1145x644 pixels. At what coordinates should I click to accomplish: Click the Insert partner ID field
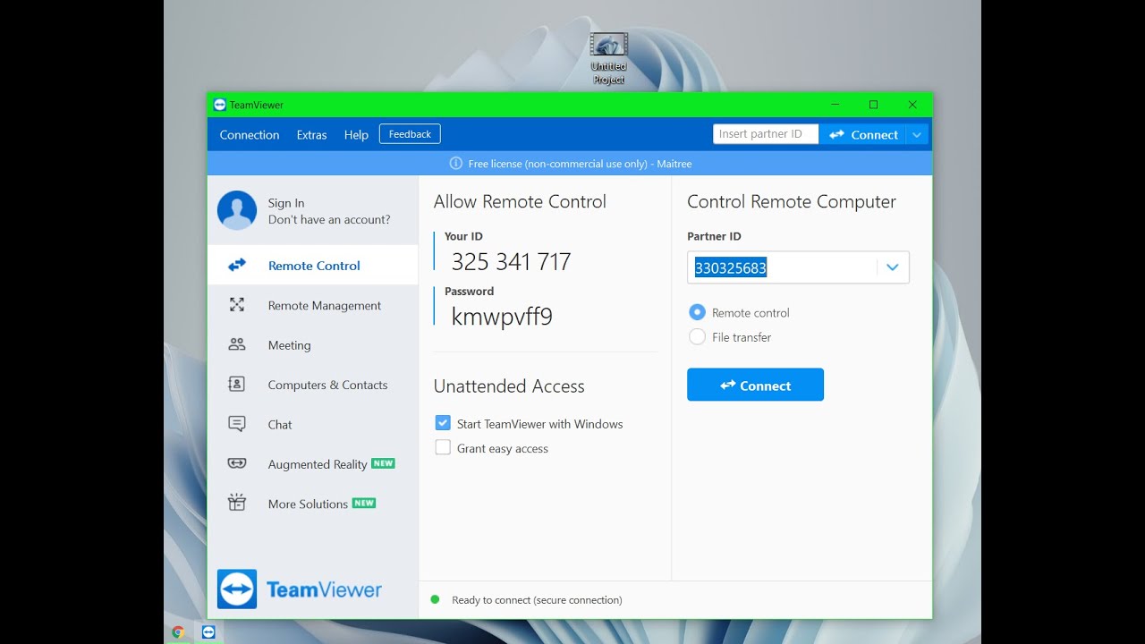[x=766, y=134]
